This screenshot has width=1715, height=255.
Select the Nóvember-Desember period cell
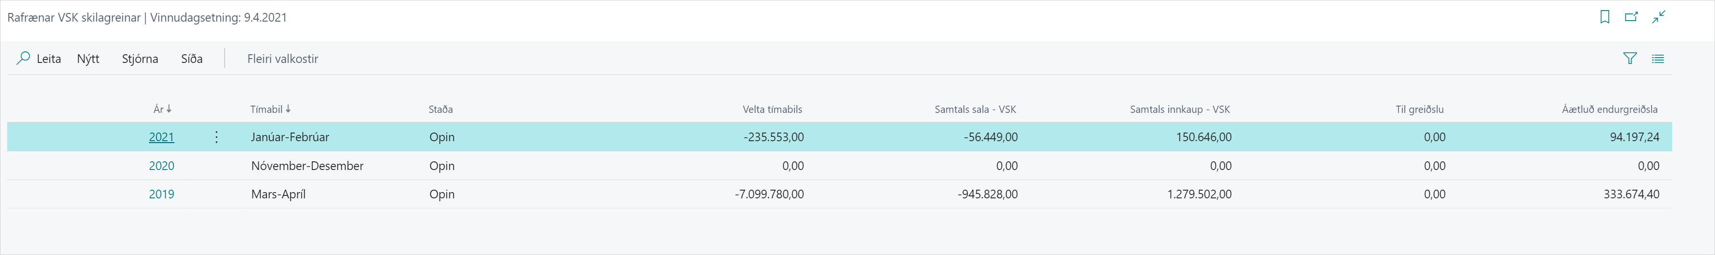pos(307,166)
